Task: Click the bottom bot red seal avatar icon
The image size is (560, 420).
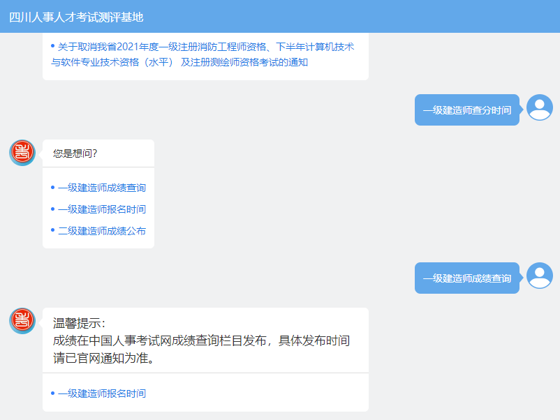Action: coord(22,320)
